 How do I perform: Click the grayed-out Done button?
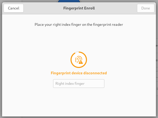(146, 8)
